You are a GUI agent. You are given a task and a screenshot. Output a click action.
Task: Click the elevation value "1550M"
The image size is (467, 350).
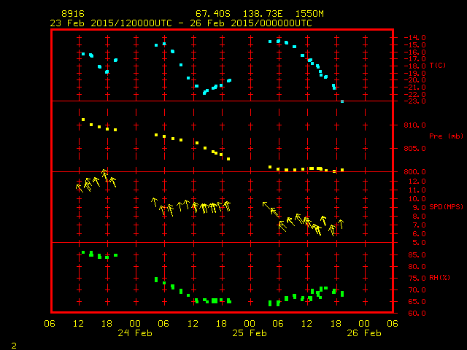(x=309, y=14)
